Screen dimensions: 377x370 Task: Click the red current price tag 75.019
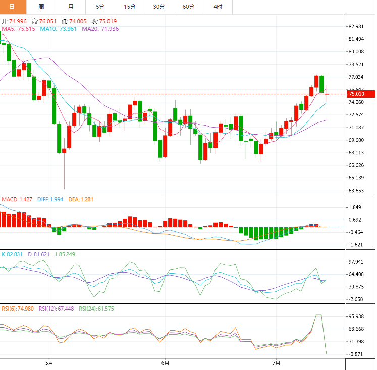[360, 94]
